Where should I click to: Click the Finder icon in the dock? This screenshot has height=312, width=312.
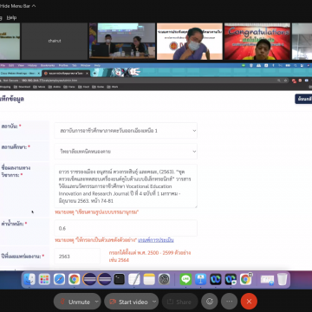(29, 279)
